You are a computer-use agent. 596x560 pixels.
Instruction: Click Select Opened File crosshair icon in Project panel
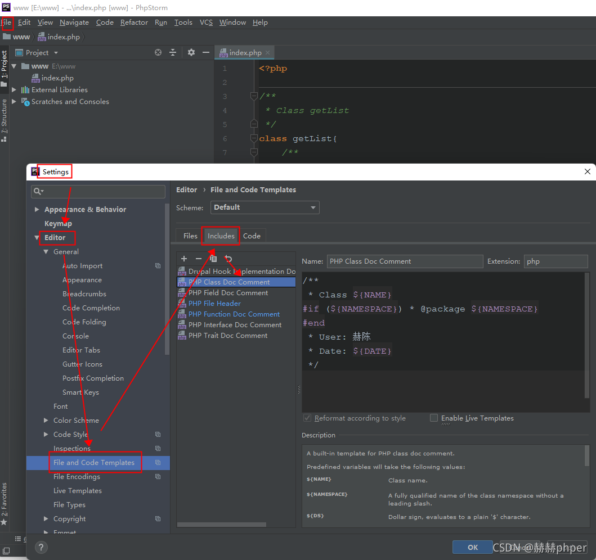tap(158, 52)
